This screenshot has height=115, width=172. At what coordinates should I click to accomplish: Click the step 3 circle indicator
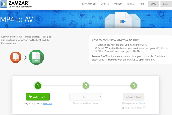pyautogui.click(x=134, y=86)
